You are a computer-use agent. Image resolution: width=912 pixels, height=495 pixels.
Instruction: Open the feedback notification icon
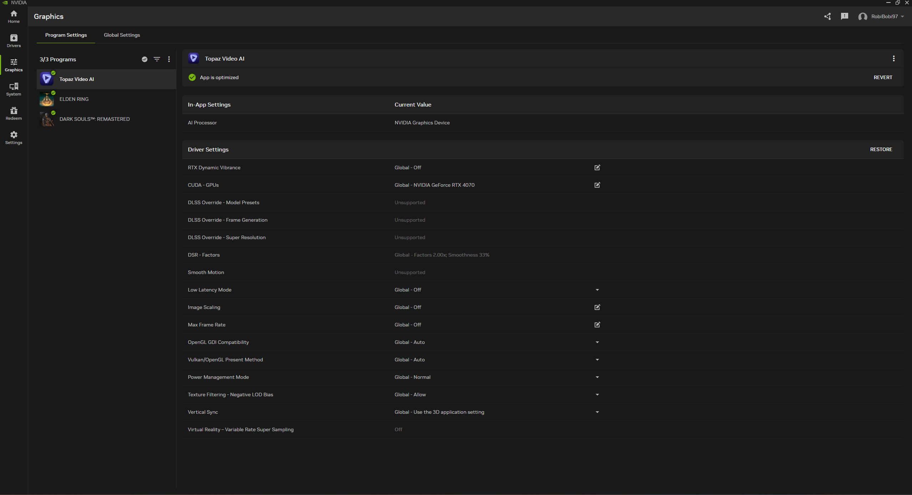[x=844, y=16]
